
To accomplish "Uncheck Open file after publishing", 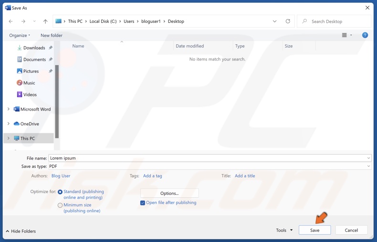I will (x=143, y=203).
